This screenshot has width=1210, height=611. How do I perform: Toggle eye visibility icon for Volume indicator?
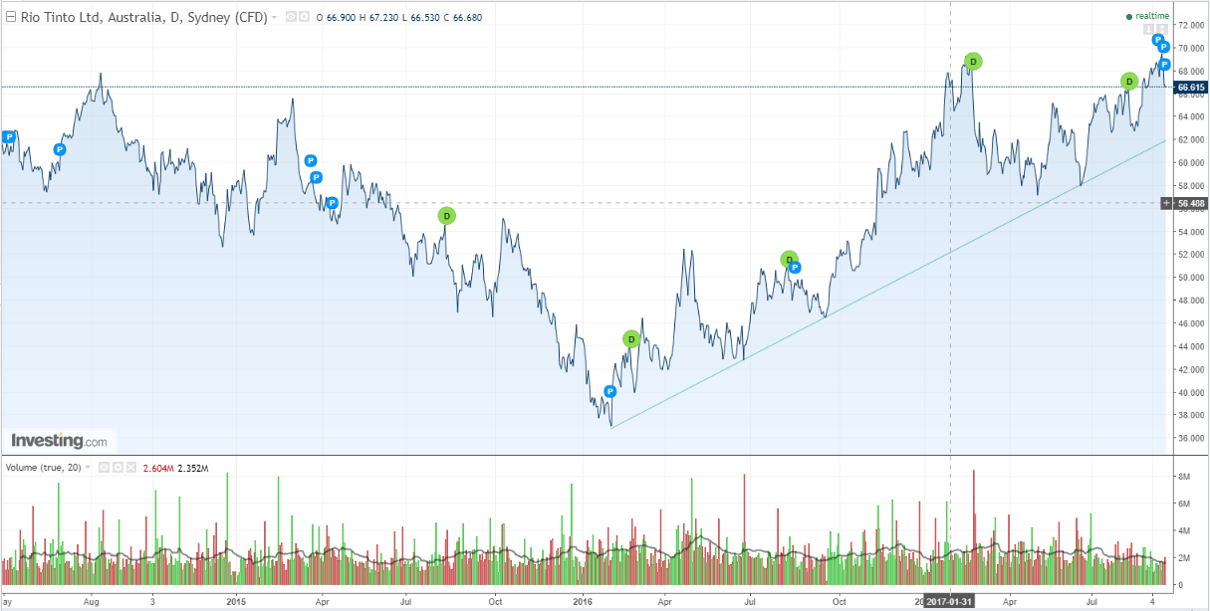[x=103, y=467]
